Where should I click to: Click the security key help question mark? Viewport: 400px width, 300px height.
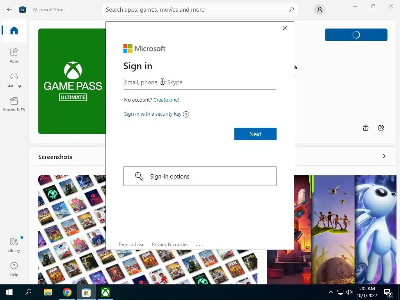click(186, 114)
